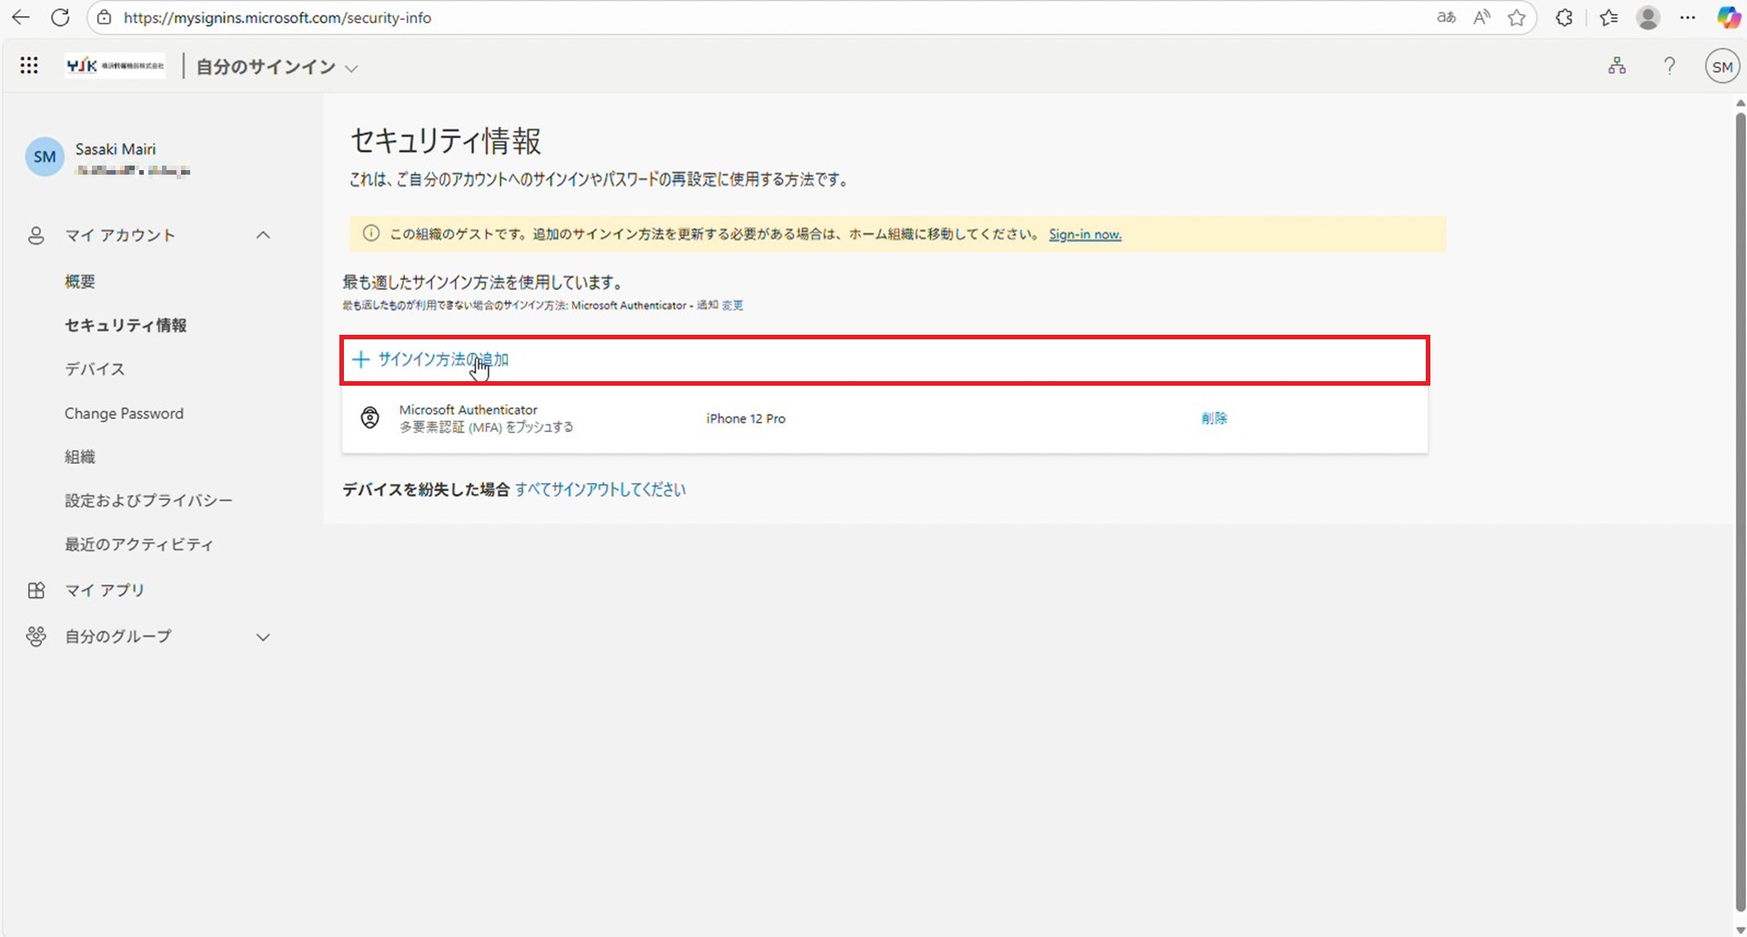The width and height of the screenshot is (1747, 937).
Task: Select デバイス in the sidebar
Action: (x=95, y=369)
